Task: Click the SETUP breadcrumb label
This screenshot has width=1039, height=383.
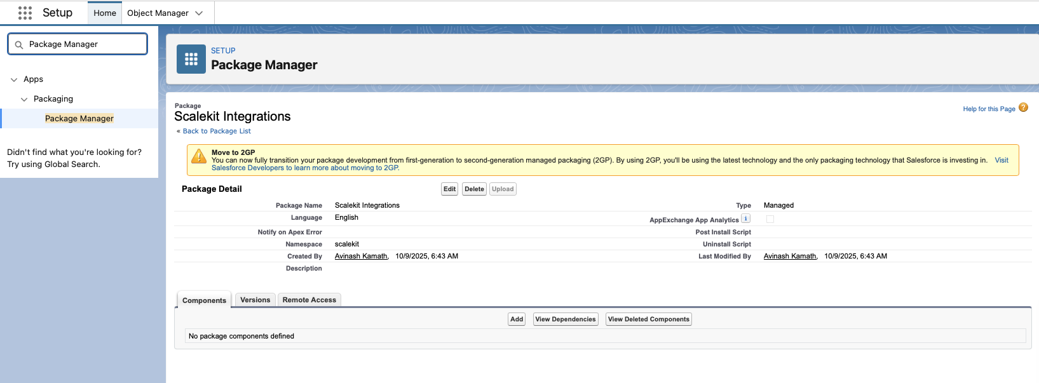Action: pyautogui.click(x=223, y=51)
